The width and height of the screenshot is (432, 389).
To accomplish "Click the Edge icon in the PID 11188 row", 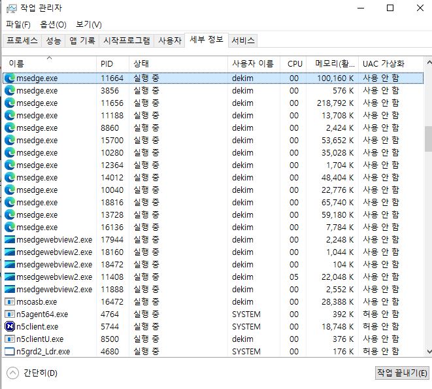I will click(x=10, y=115).
